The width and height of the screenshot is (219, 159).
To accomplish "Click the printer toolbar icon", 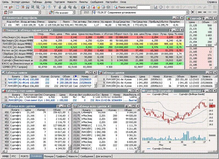I will pos(103,7).
